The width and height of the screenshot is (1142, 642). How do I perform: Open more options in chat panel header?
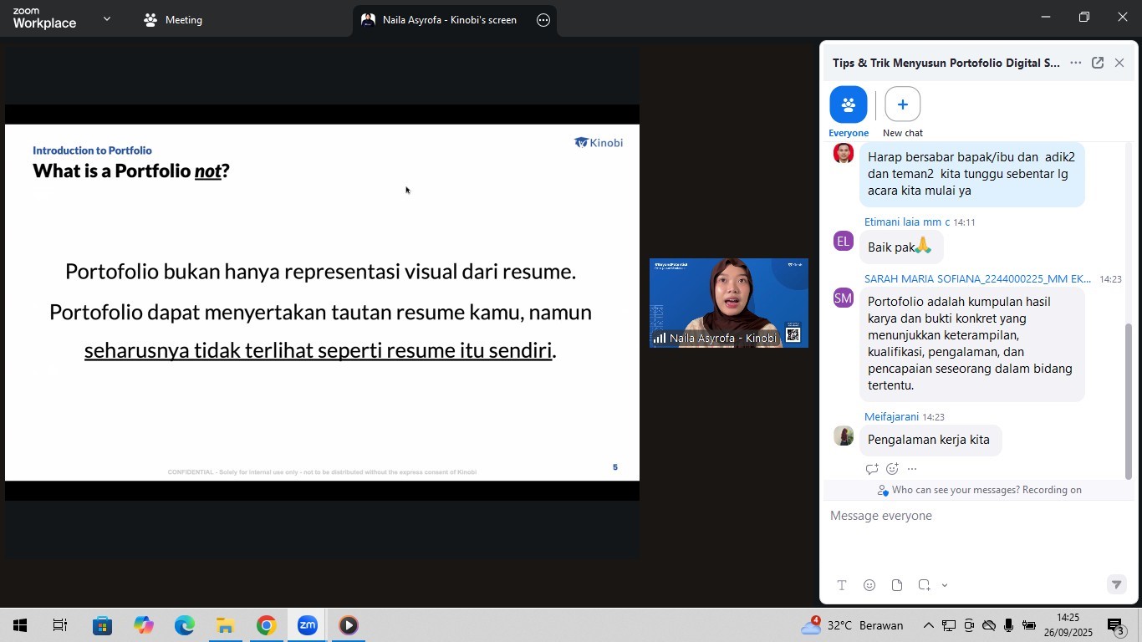(x=1076, y=63)
